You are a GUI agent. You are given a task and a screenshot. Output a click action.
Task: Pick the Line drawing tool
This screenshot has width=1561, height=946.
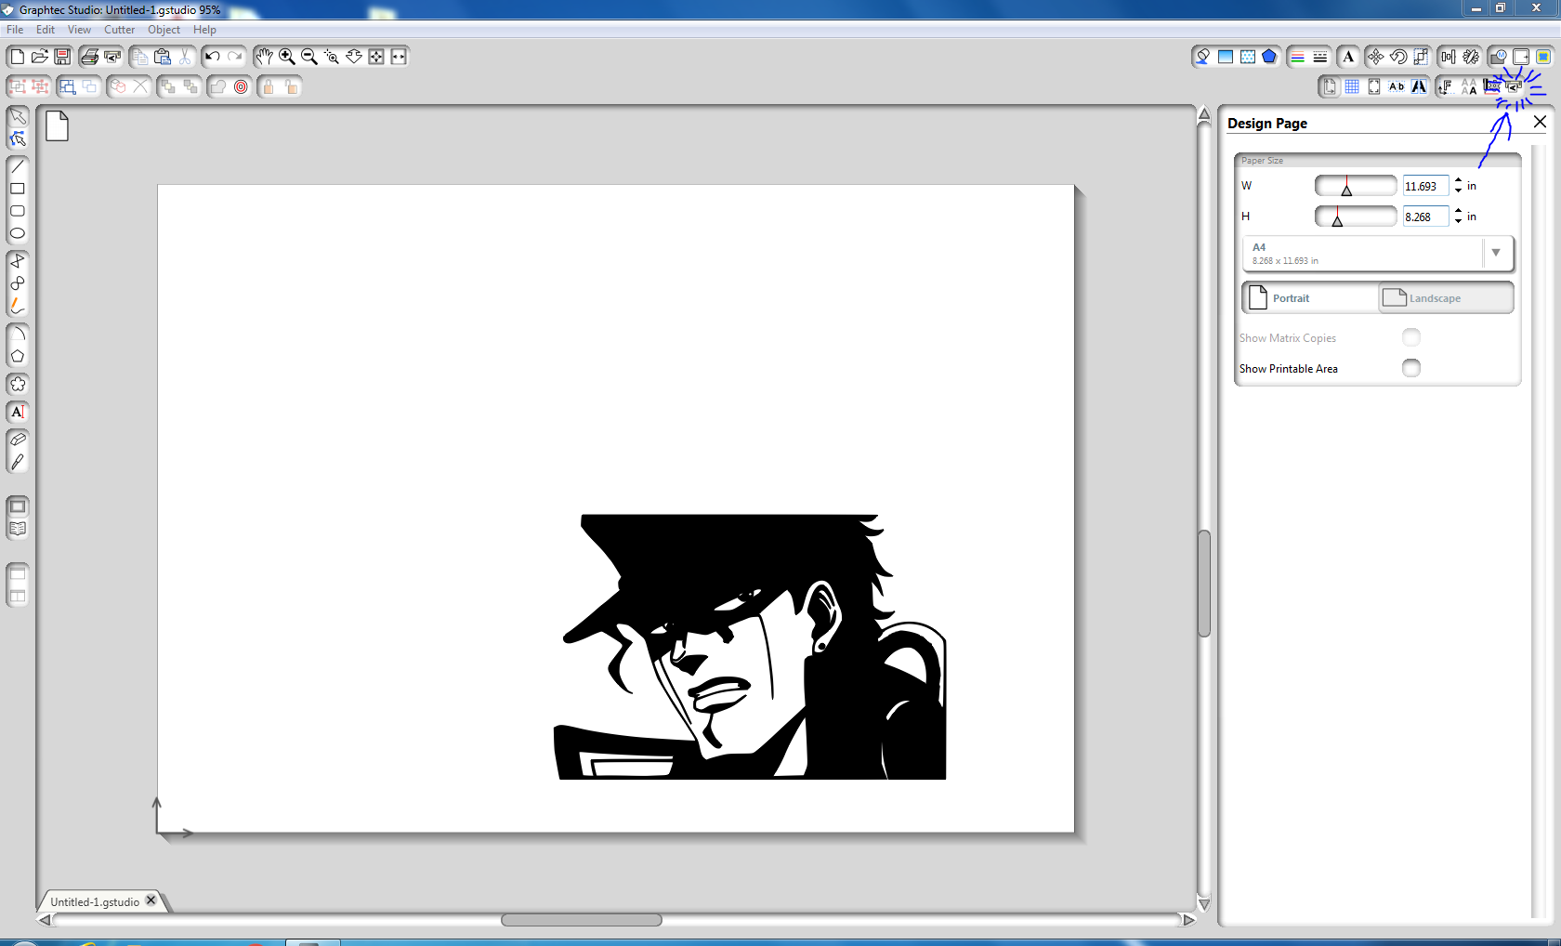point(18,166)
